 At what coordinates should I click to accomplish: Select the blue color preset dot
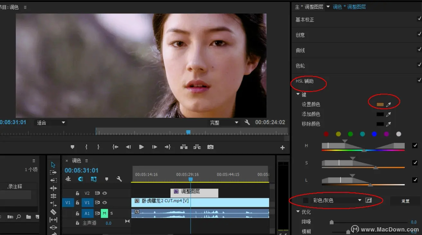click(x=374, y=134)
